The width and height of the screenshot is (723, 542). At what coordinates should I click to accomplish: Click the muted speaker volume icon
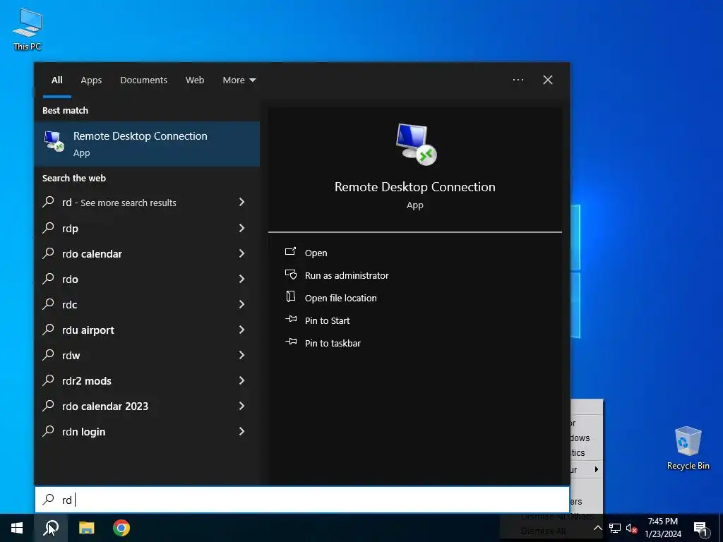(x=631, y=528)
